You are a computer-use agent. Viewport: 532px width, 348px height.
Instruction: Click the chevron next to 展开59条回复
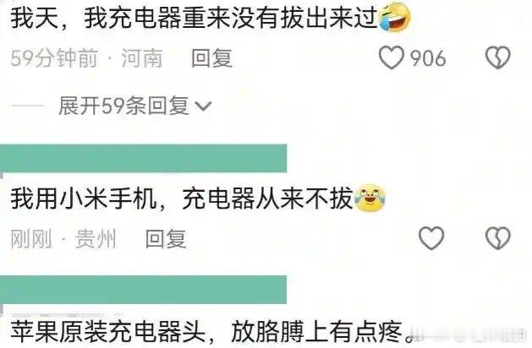point(204,106)
